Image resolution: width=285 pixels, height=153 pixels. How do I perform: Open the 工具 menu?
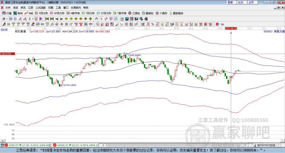[x=58, y=7]
